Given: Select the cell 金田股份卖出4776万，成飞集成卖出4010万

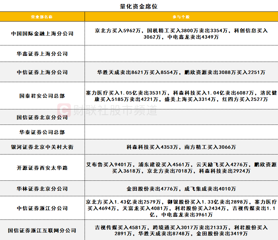Looking at the screenshot, I should click(x=181, y=189).
